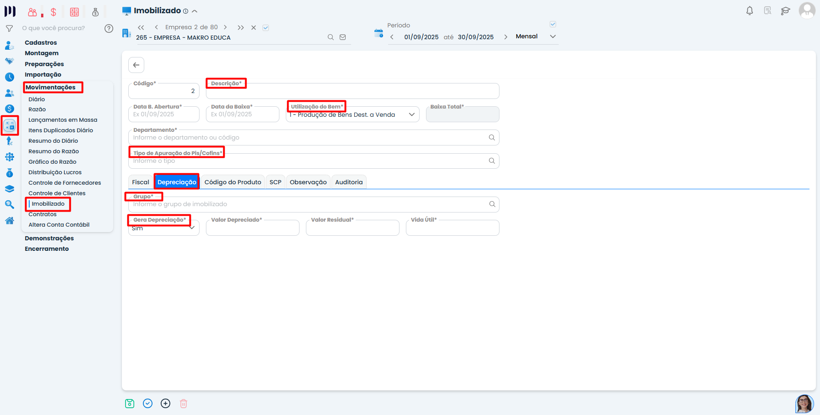Open the Código do Produto tab
This screenshot has width=820, height=415.
[232, 182]
